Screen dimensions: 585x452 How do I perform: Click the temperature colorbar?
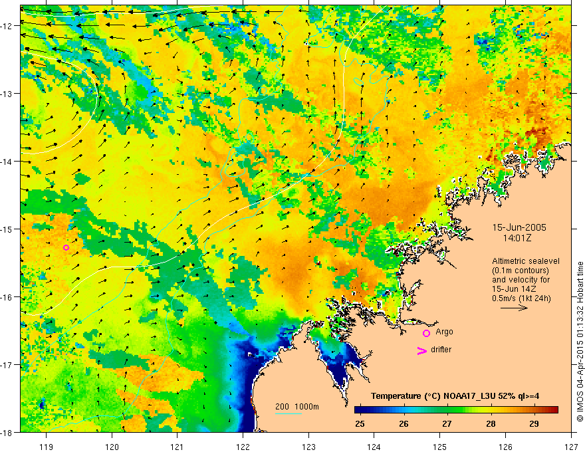click(x=456, y=409)
